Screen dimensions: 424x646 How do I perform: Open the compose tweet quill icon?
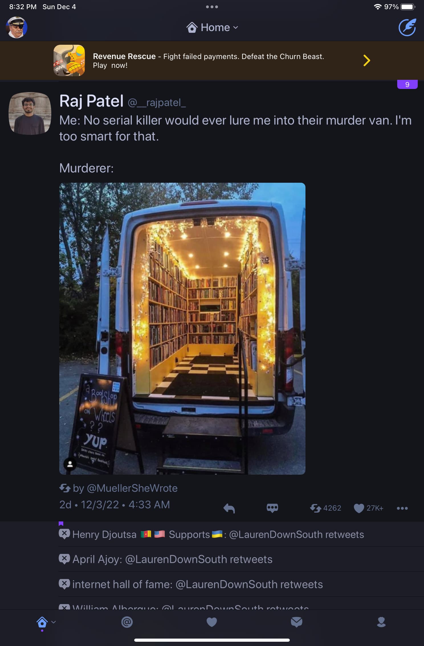pyautogui.click(x=407, y=27)
